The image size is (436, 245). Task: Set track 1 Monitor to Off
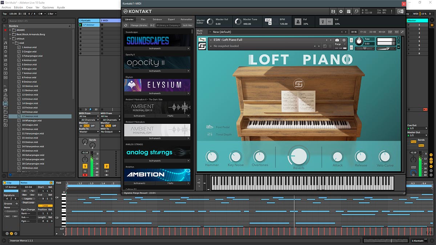coord(93,126)
